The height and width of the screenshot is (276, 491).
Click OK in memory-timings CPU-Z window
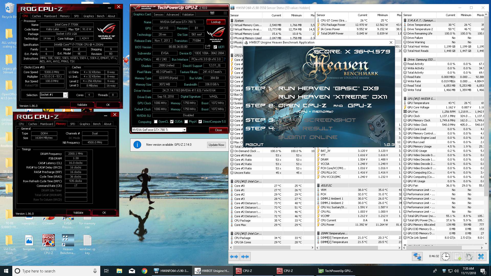click(x=104, y=213)
